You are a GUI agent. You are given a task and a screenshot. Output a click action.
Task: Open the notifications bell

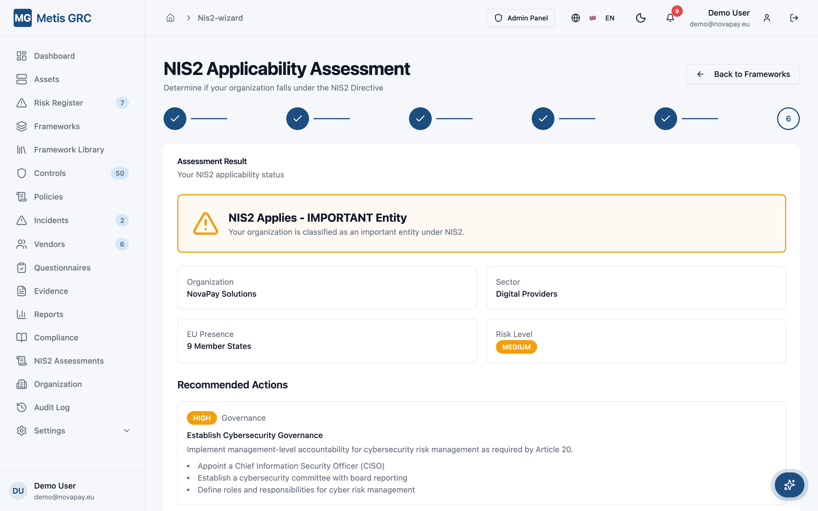pos(670,18)
